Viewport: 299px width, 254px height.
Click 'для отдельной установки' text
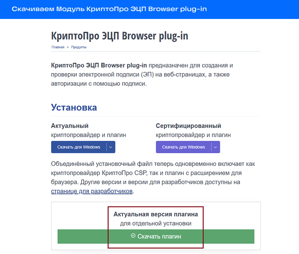tap(156, 224)
